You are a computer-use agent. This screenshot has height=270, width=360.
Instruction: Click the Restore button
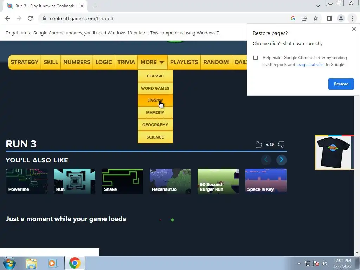tap(341, 84)
